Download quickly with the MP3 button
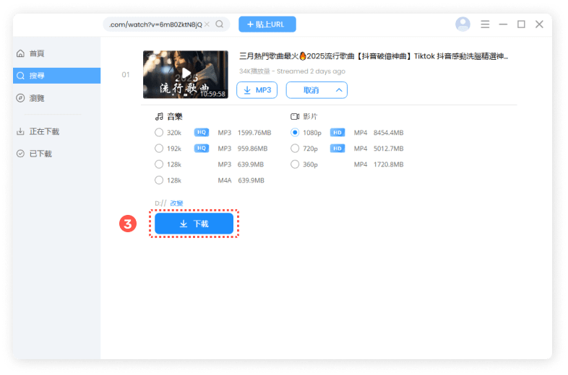 [x=257, y=90]
